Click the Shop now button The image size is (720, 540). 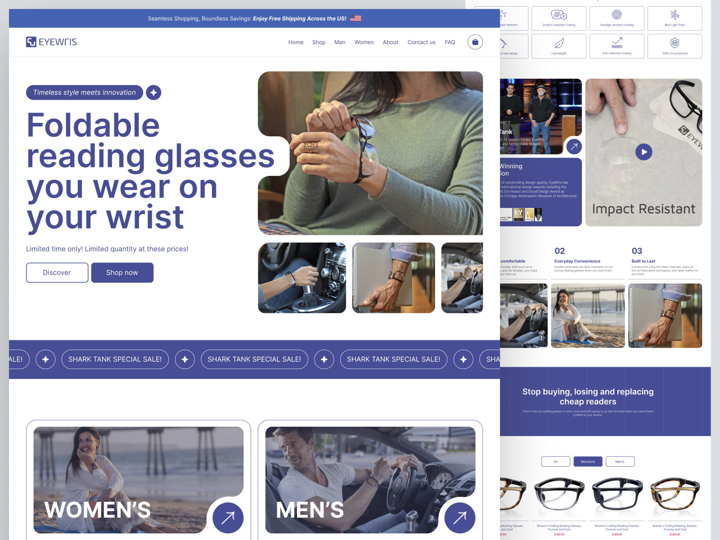click(x=122, y=272)
